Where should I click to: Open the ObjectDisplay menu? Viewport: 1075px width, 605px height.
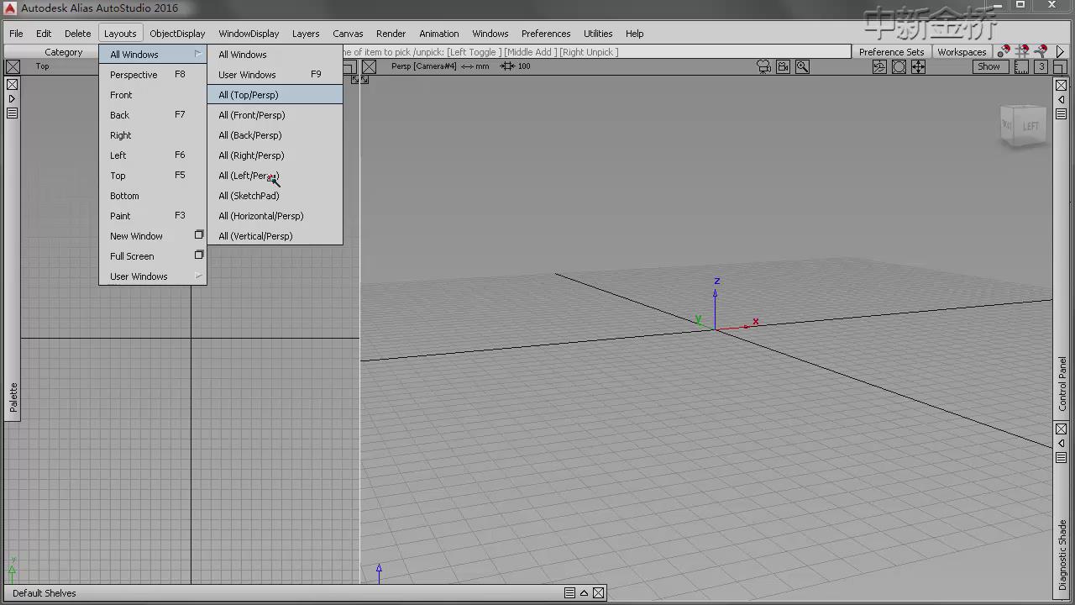coord(177,34)
